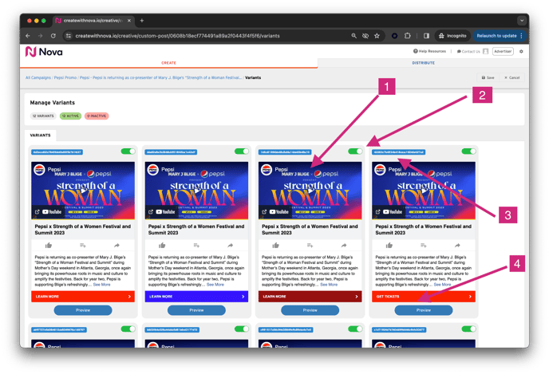Click the share arrow icon on the second variant

click(230, 245)
